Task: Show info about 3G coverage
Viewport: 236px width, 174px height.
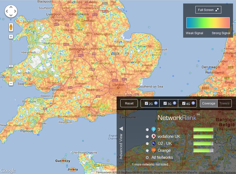Action: coord(175,103)
